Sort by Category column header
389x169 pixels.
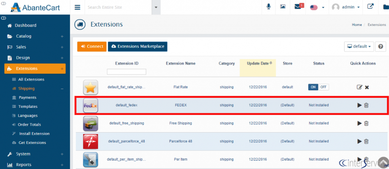click(226, 63)
